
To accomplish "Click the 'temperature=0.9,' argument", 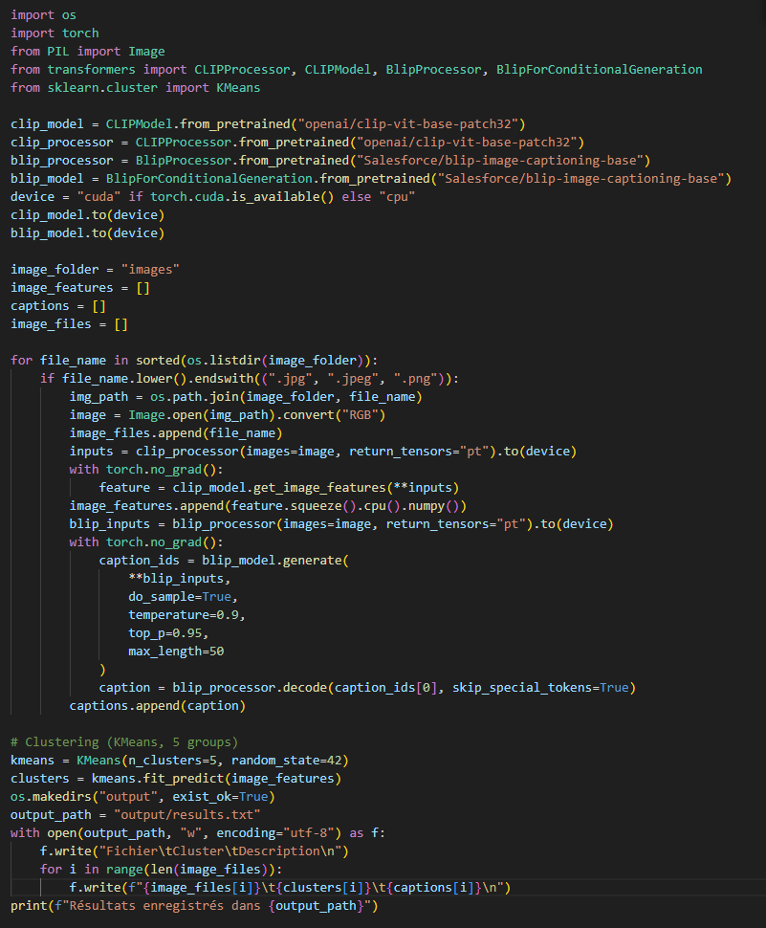I will 186,615.
